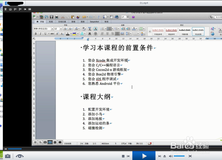
Task: Click the Print icon in Word toolbar
Action: point(57,17)
